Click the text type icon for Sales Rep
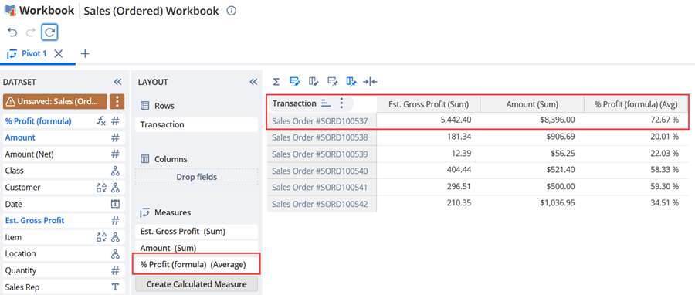Screen dimensions: 695x295 [x=115, y=287]
